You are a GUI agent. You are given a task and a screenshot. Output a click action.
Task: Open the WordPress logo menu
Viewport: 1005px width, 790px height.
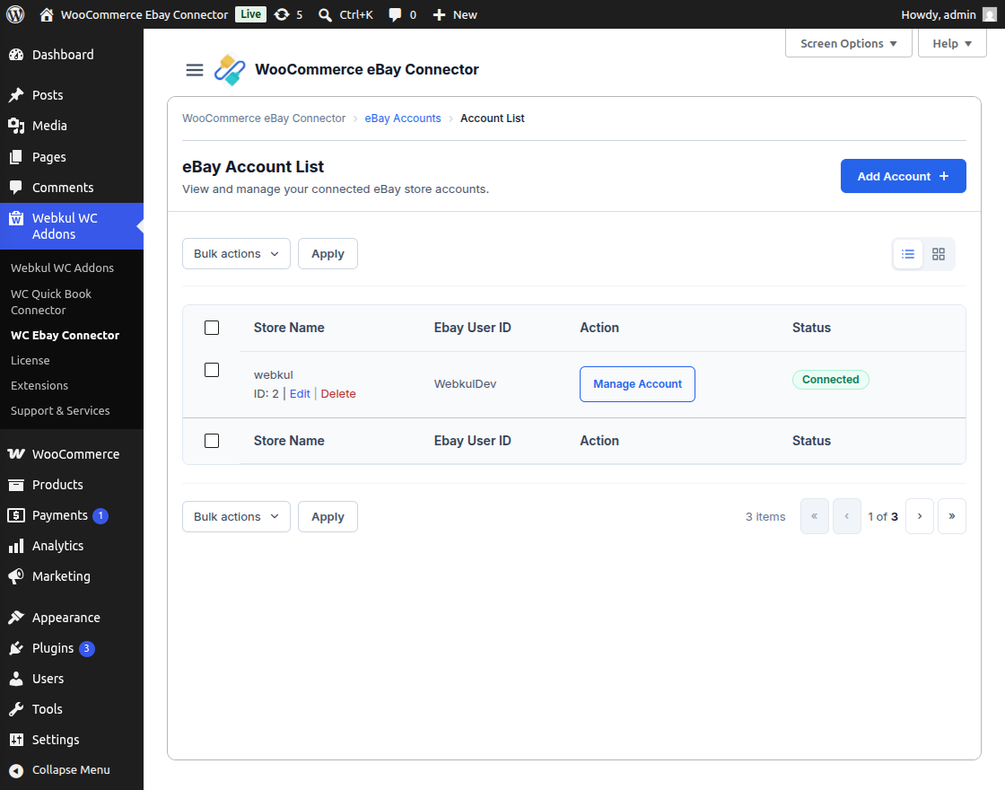pos(15,14)
